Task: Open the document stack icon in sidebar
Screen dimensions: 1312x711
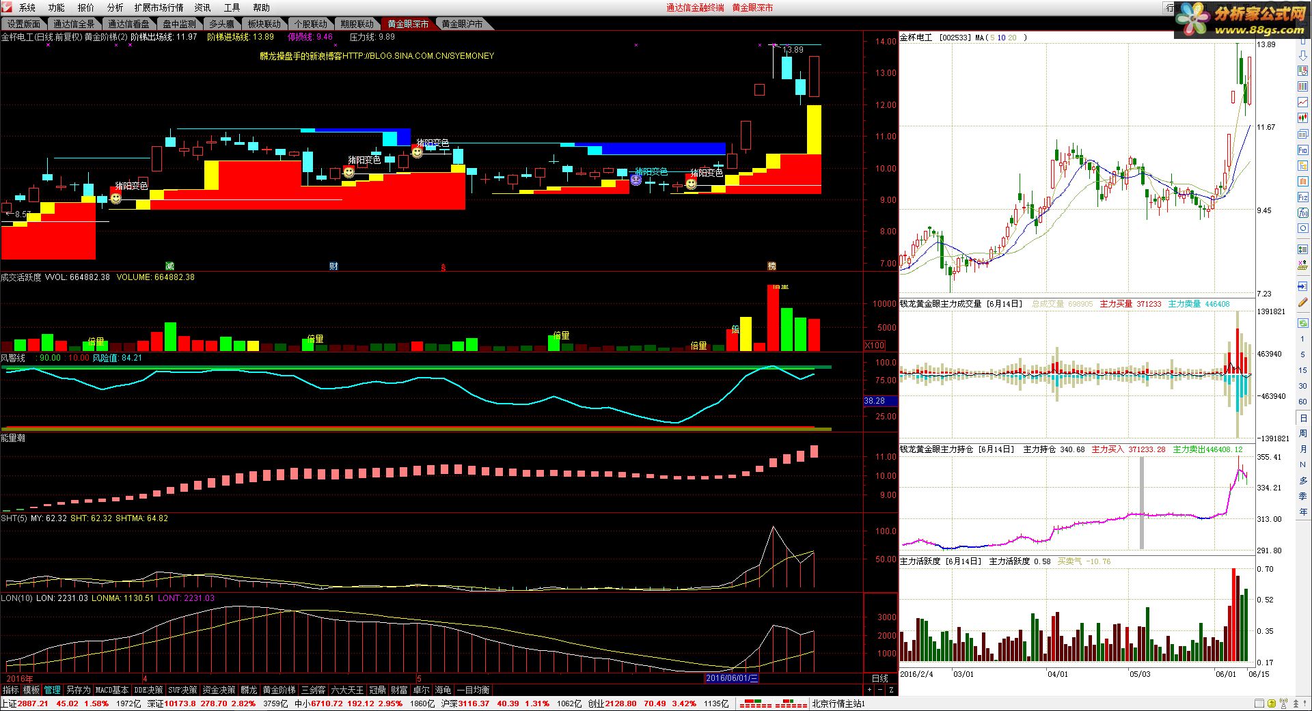Action: pos(1302,135)
